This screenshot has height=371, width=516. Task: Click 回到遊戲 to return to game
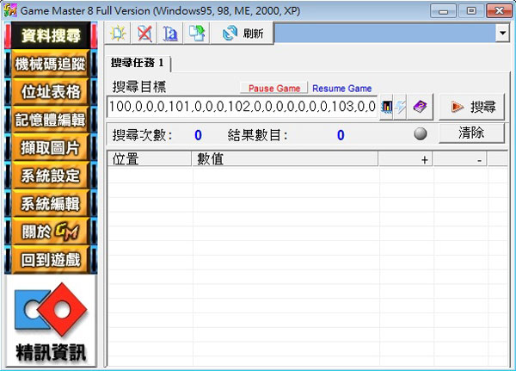coord(51,259)
